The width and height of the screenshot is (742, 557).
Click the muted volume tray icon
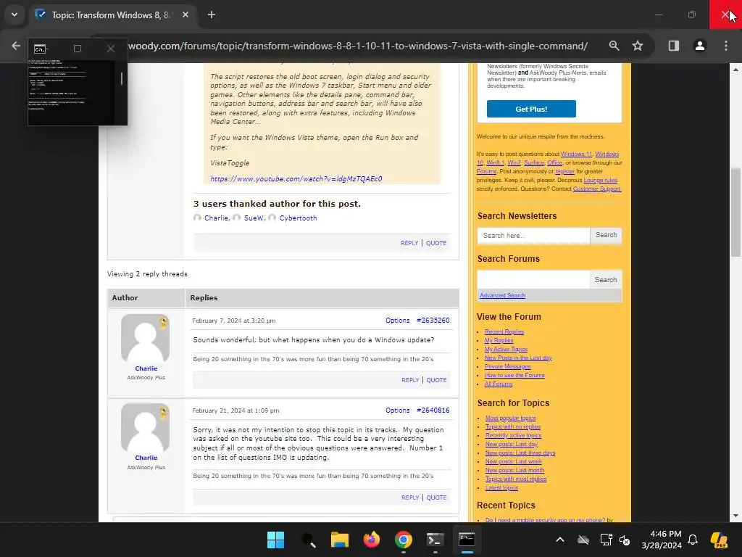(625, 540)
